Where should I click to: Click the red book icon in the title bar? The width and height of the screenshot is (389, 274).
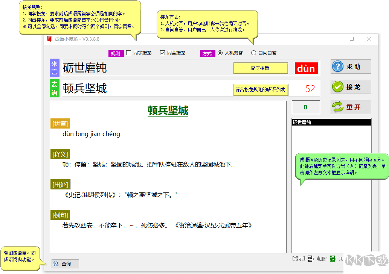[49, 39]
